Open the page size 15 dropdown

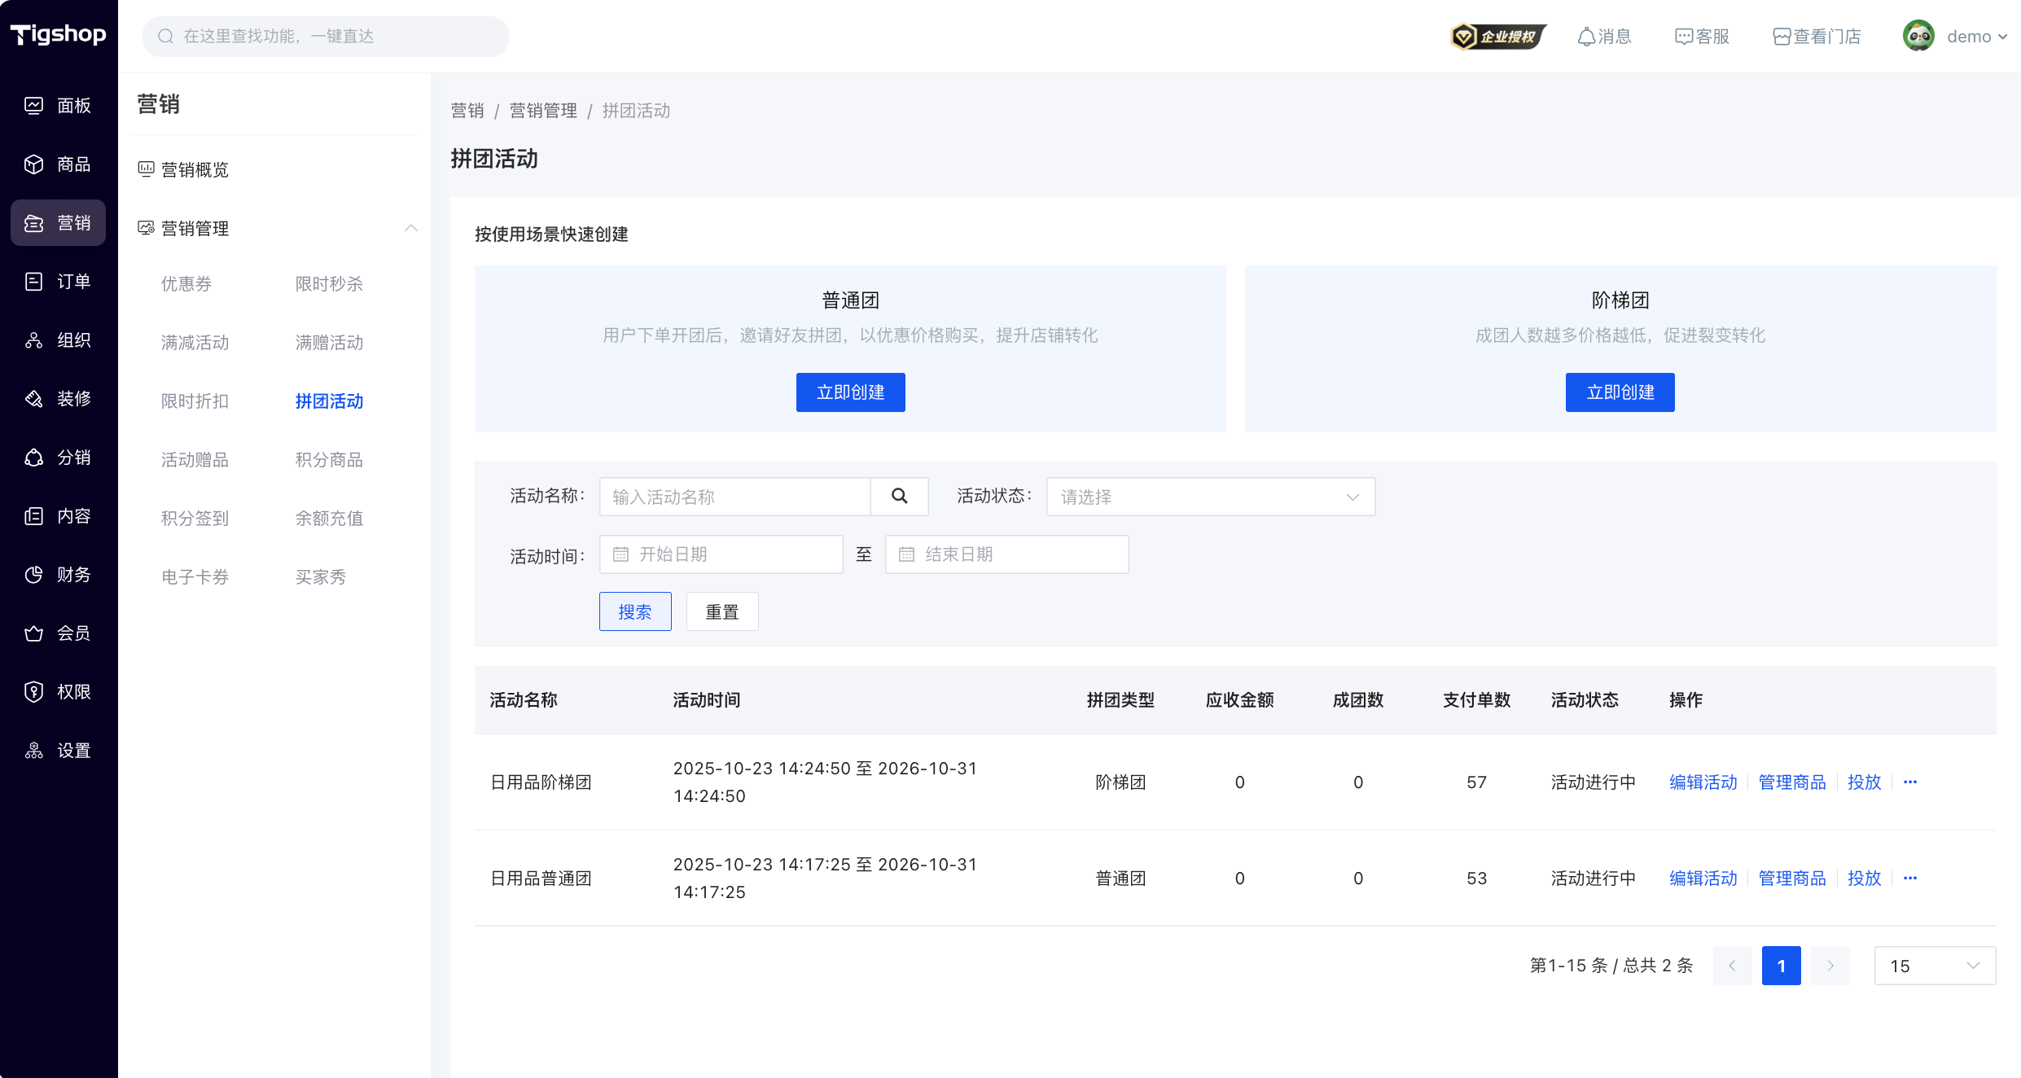(1934, 966)
